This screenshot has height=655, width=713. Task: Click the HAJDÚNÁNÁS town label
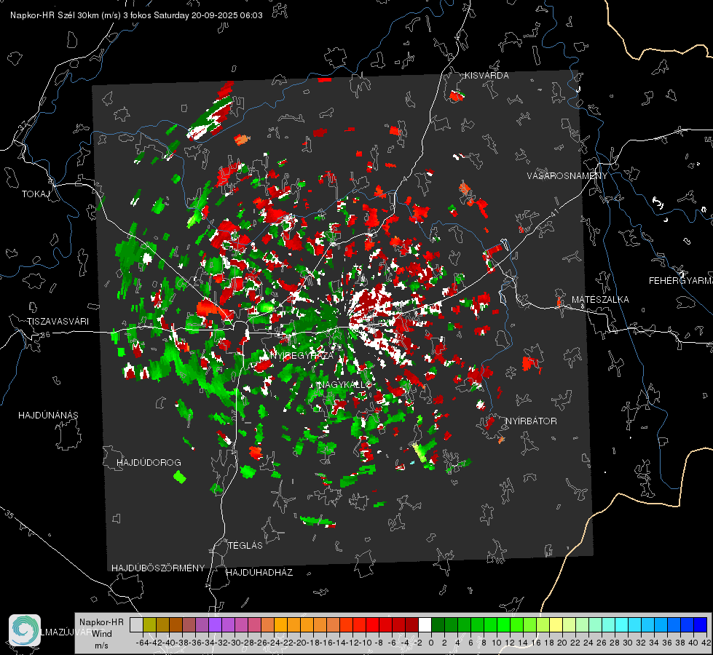[x=48, y=416]
